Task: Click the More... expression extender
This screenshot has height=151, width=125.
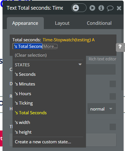Action: [x=50, y=46]
